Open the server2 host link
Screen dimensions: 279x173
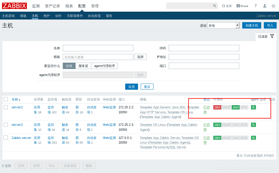(x=17, y=107)
